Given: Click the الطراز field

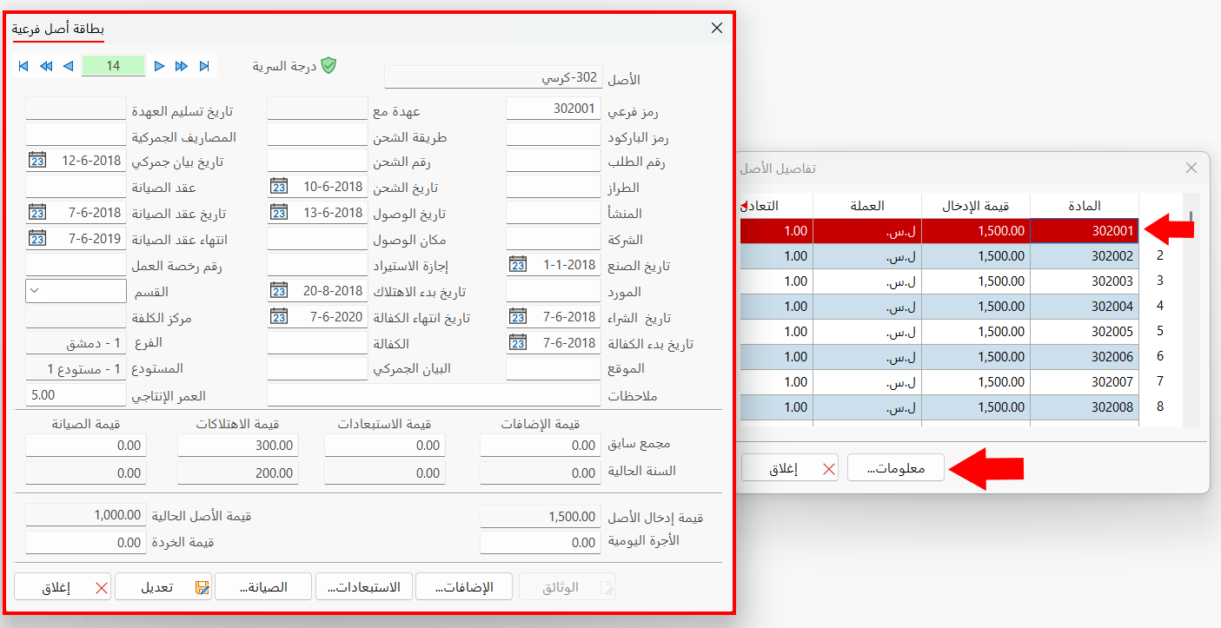Looking at the screenshot, I should click(554, 187).
